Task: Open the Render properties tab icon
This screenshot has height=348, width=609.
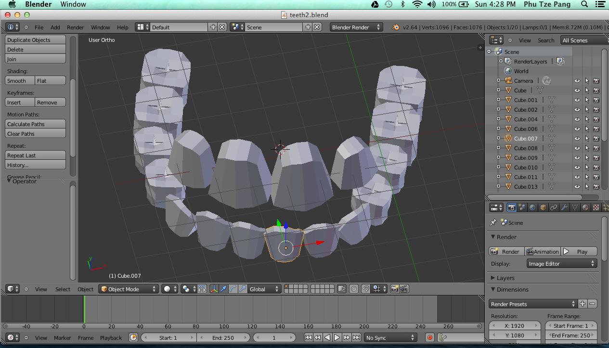Action: point(512,207)
